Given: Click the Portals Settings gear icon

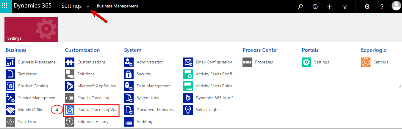Looking at the screenshot, I should pyautogui.click(x=306, y=62).
